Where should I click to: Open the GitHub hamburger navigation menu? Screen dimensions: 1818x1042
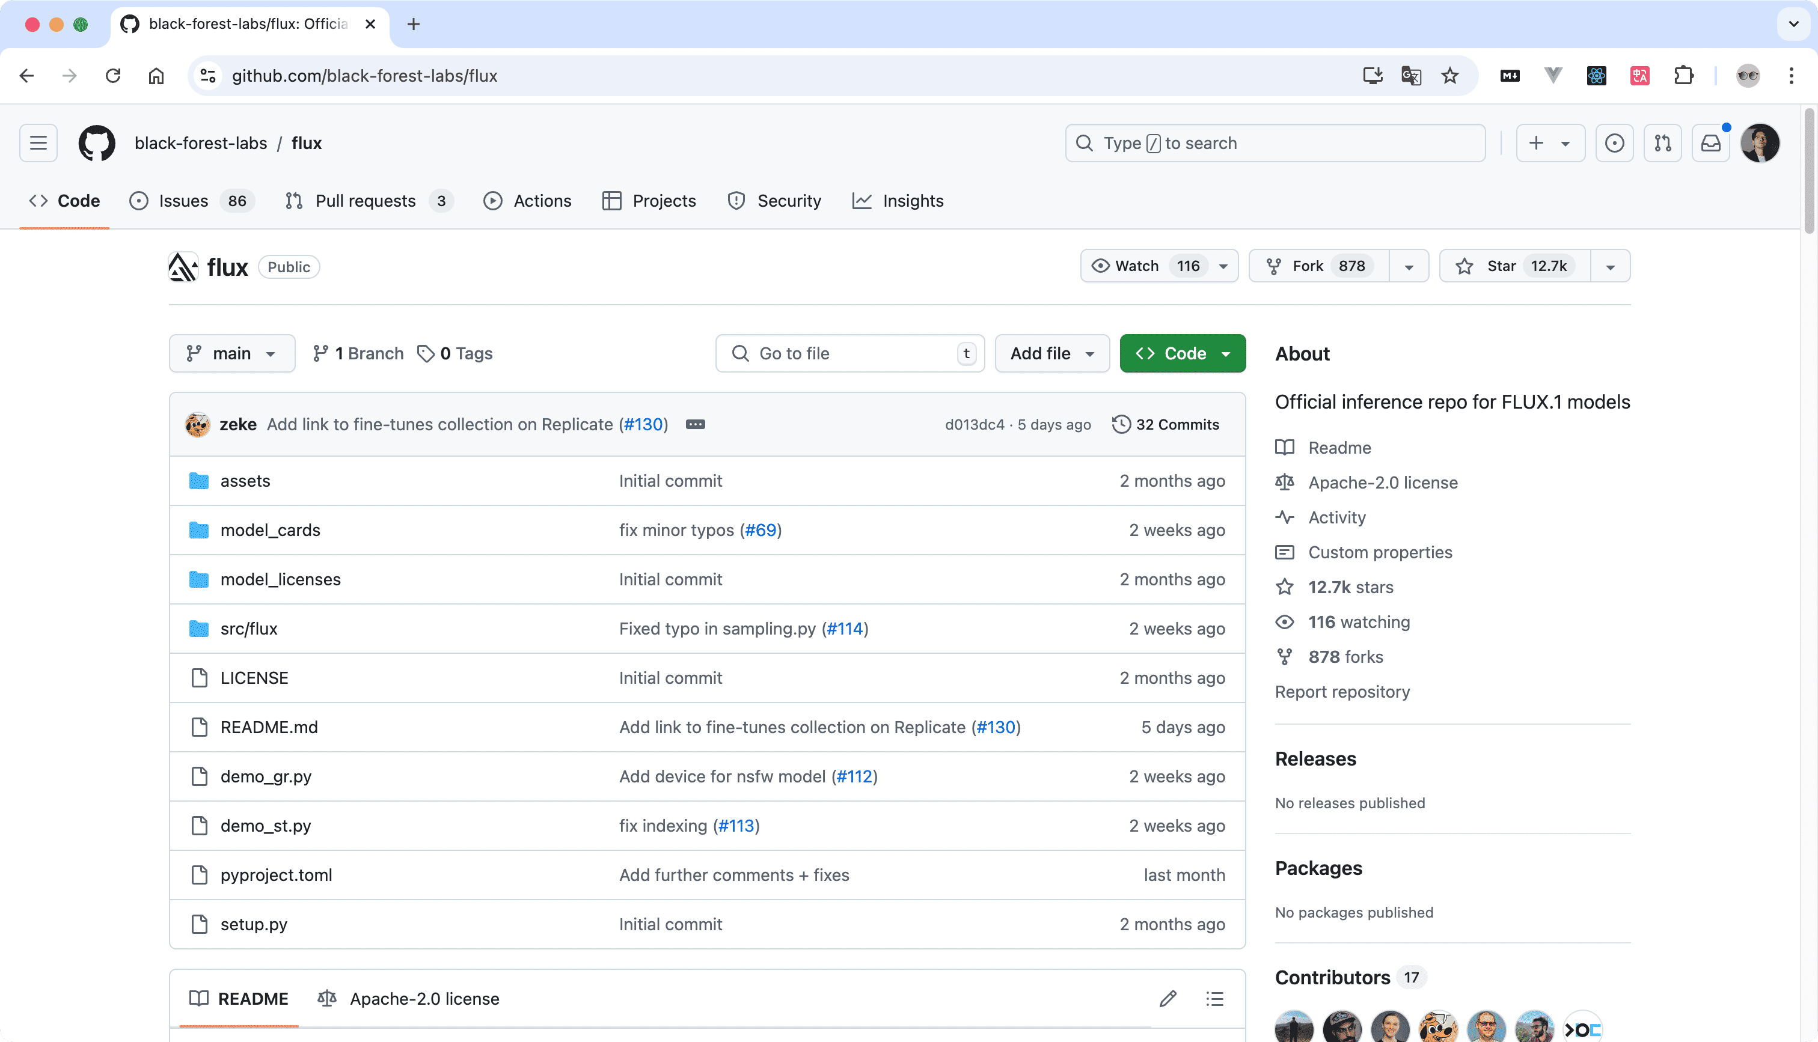(38, 143)
